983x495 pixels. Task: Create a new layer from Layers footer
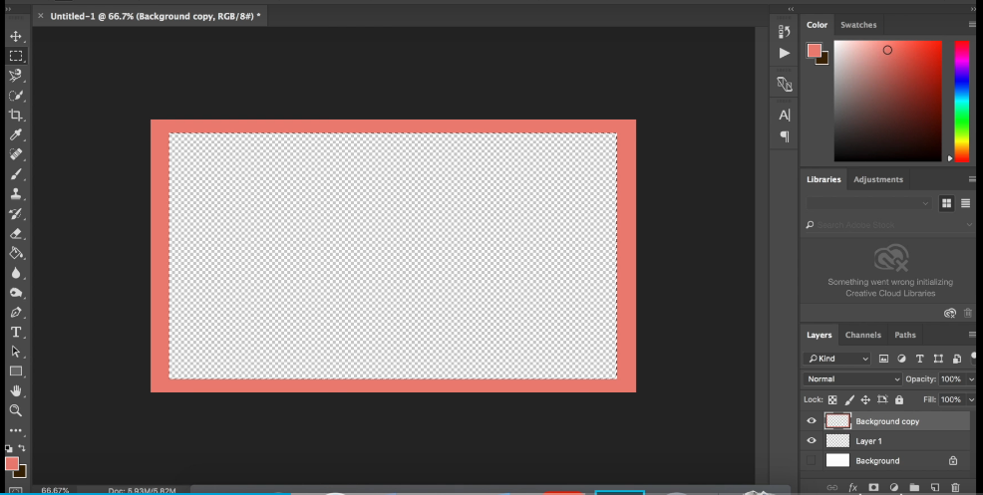point(935,487)
